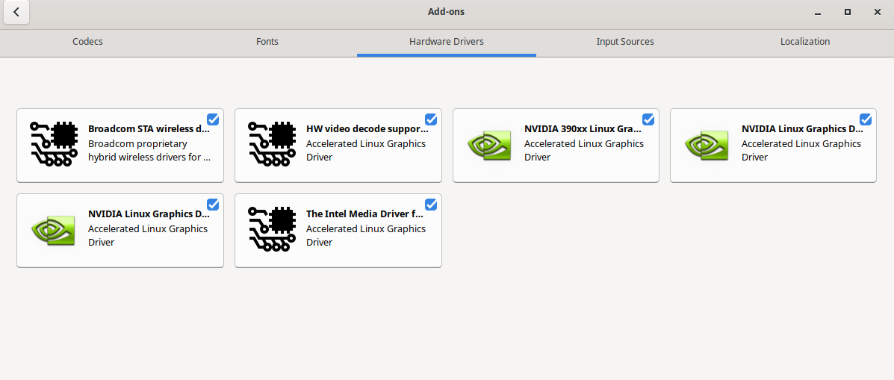The image size is (894, 380).
Task: Click the NVIDIA 390xx Linux Graphics logo
Action: tap(488, 146)
